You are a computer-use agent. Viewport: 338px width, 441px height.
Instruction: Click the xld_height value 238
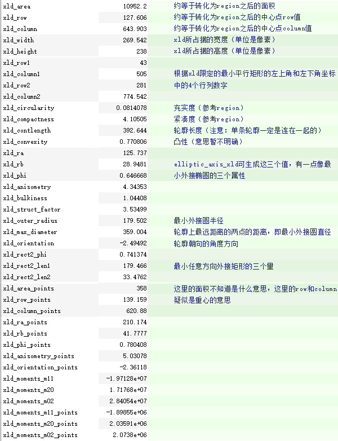141,51
